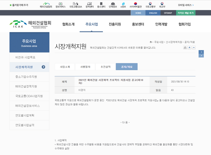Image resolution: width=211 pixels, height=155 pixels.
Task: Switch to the 추진실적 tab
Action: [105, 67]
